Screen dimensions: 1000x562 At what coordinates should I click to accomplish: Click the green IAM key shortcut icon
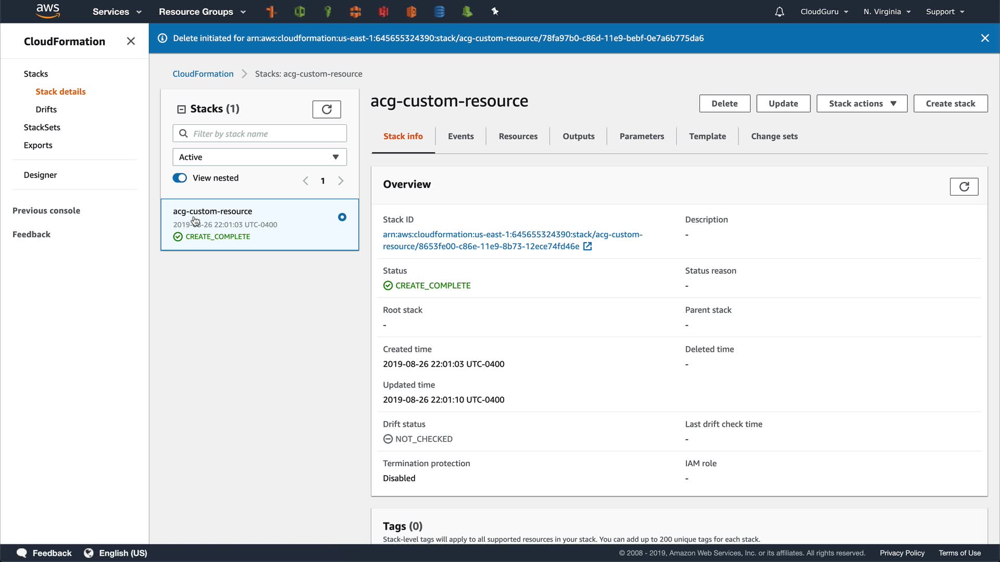click(328, 11)
